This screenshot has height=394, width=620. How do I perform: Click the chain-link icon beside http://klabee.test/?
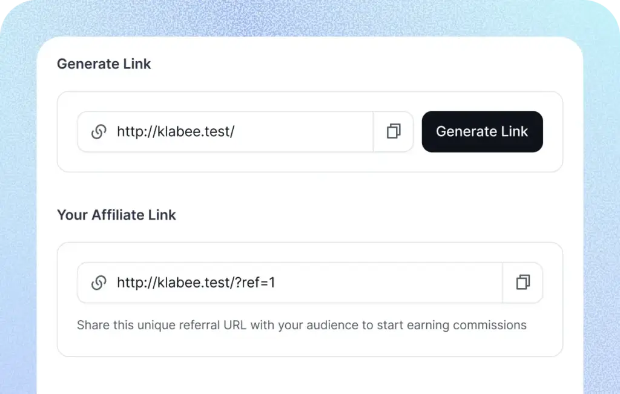point(99,131)
